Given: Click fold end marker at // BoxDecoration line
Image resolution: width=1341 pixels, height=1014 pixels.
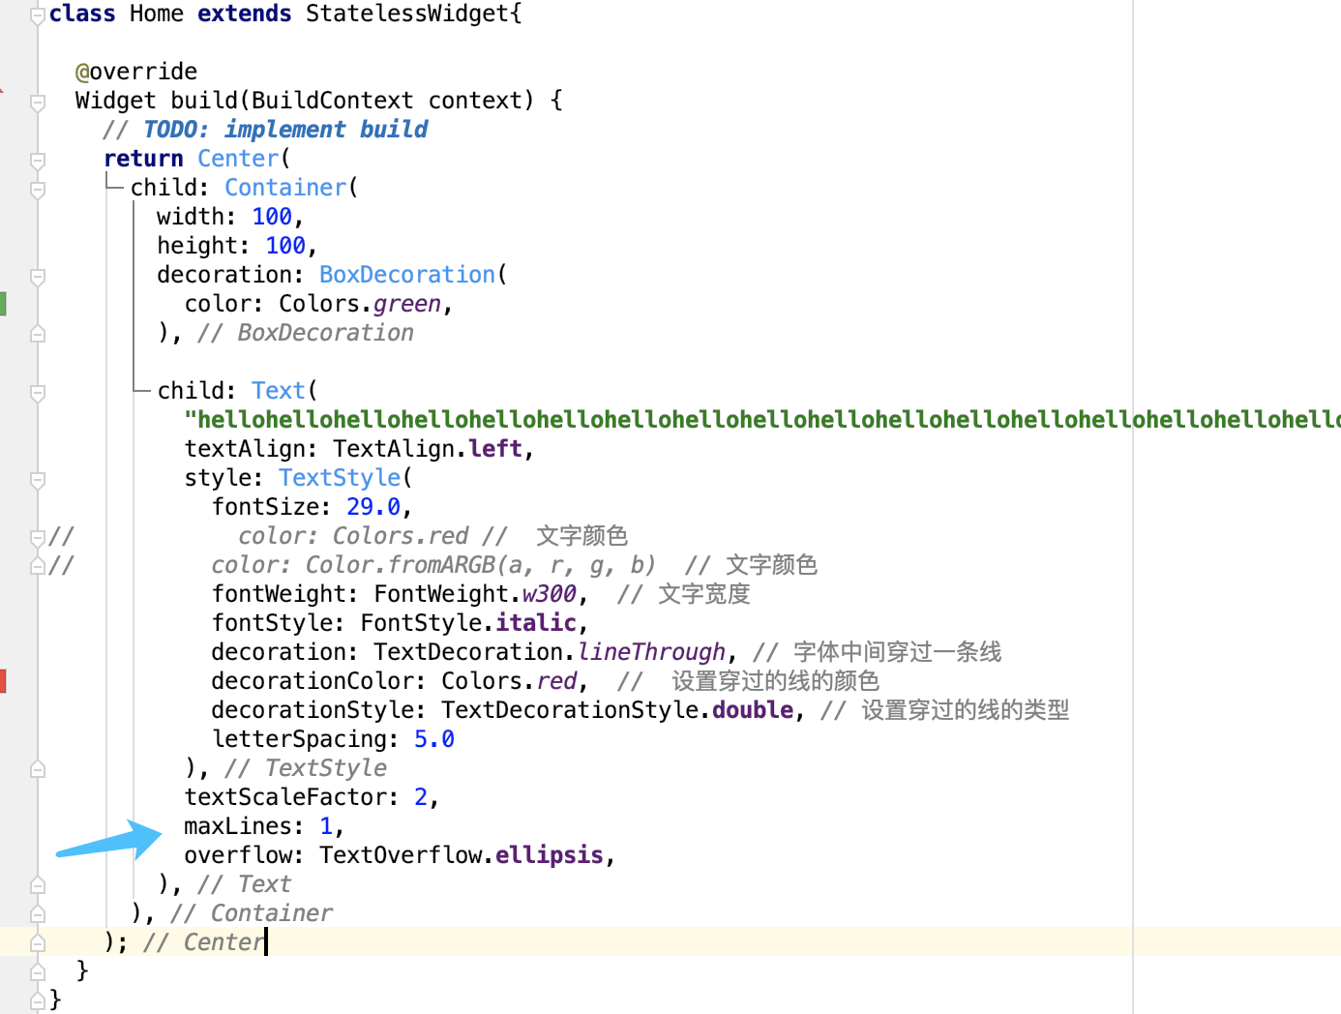Looking at the screenshot, I should pos(38,334).
